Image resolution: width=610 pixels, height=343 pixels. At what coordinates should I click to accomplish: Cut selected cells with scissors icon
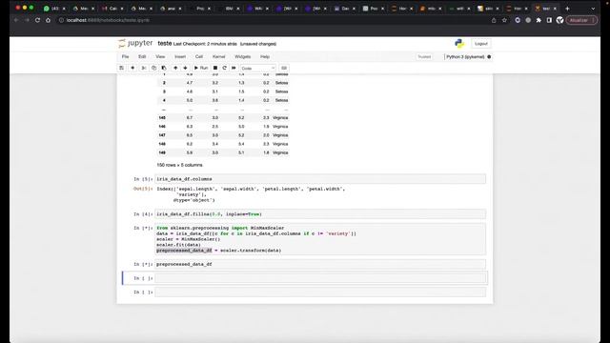click(x=144, y=68)
